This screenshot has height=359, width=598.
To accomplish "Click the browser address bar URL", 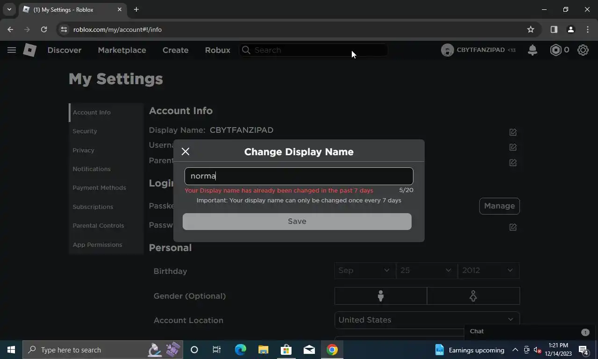I will 117,29.
